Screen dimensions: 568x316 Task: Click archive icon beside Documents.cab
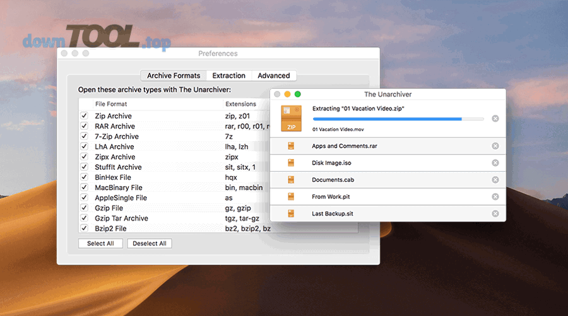(291, 180)
